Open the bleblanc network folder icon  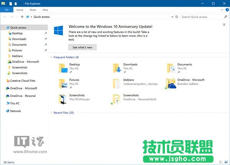pyautogui.click(x=117, y=83)
